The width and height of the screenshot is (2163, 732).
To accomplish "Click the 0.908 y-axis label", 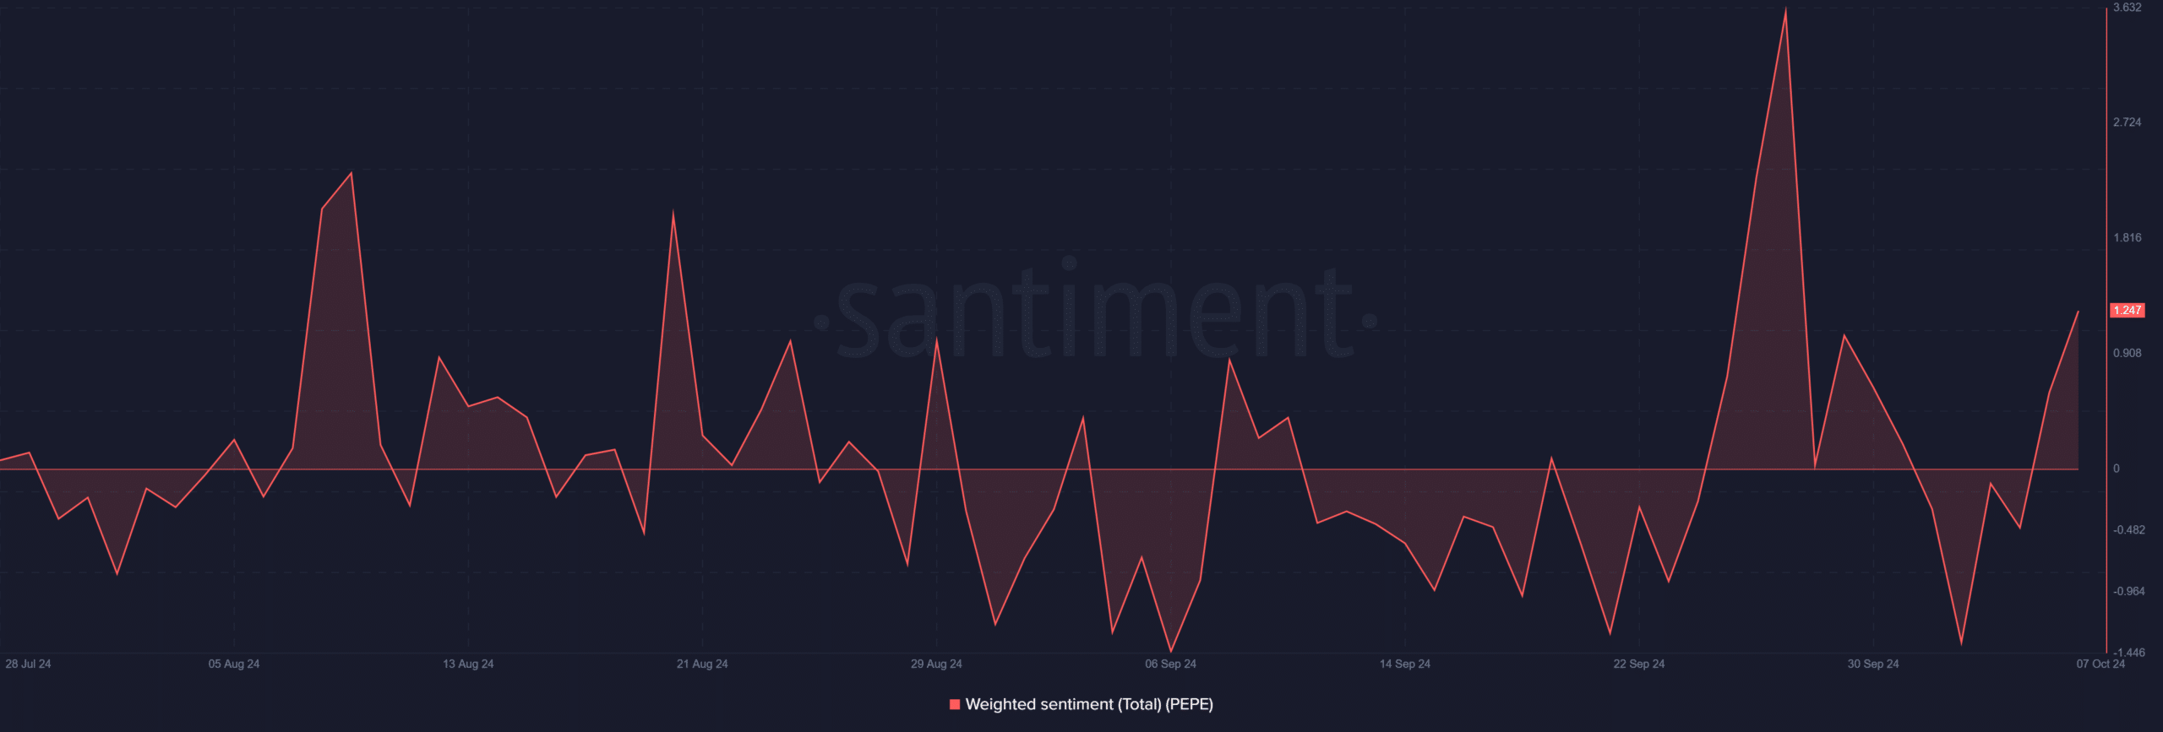I will [2127, 353].
